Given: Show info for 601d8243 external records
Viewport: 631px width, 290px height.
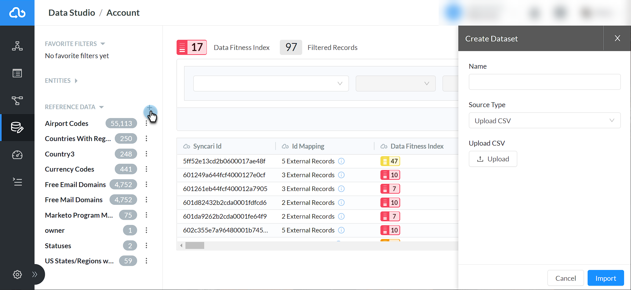Looking at the screenshot, I should (x=341, y=203).
